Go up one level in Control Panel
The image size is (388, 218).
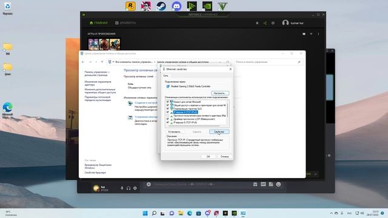pyautogui.click(x=102, y=62)
